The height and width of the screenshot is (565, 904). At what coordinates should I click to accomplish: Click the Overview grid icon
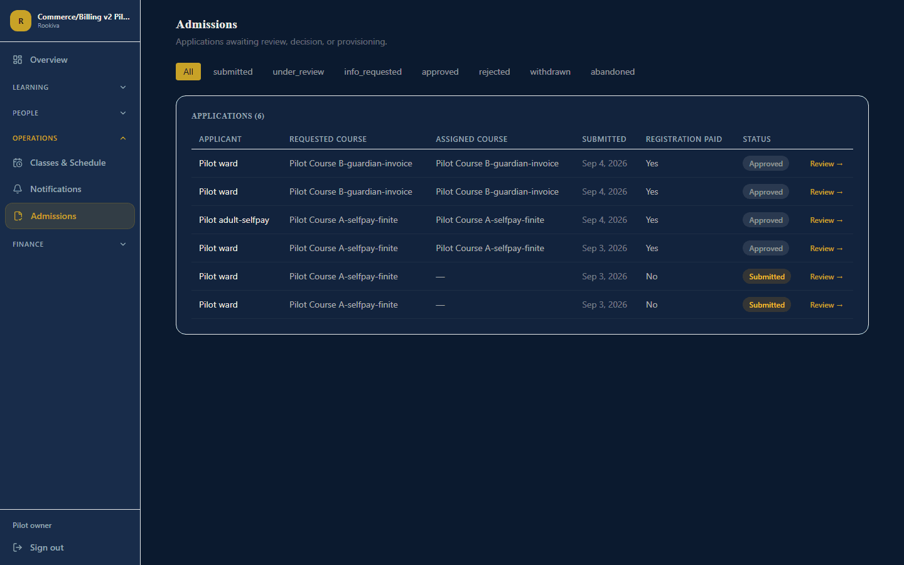[18, 60]
